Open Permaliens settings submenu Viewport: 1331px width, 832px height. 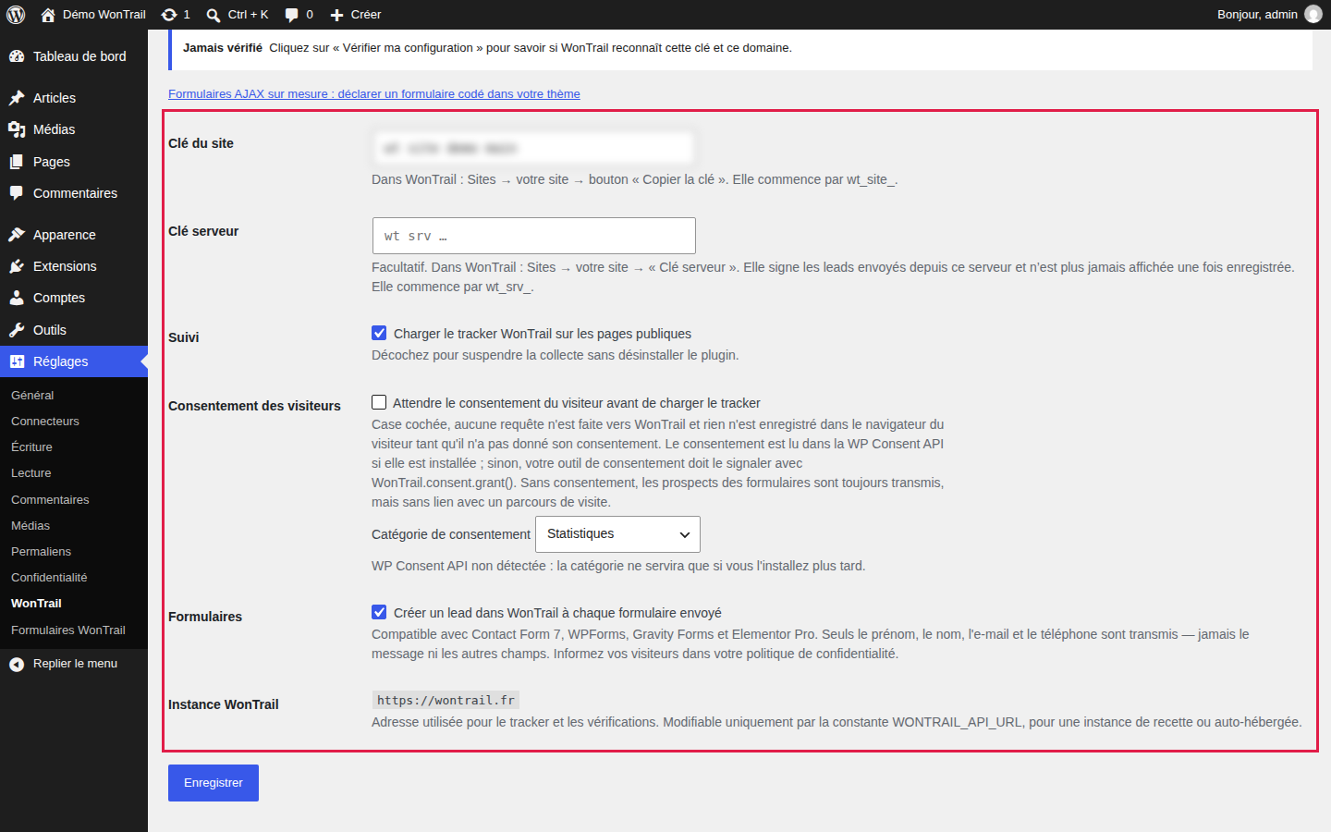pyautogui.click(x=41, y=552)
